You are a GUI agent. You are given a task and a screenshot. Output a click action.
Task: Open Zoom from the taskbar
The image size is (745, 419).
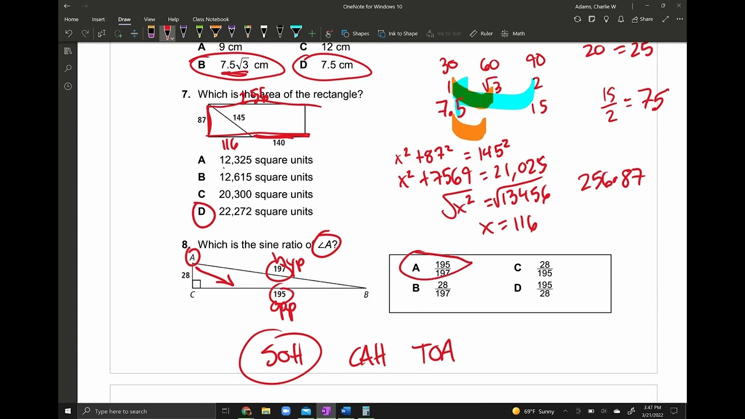pos(286,411)
